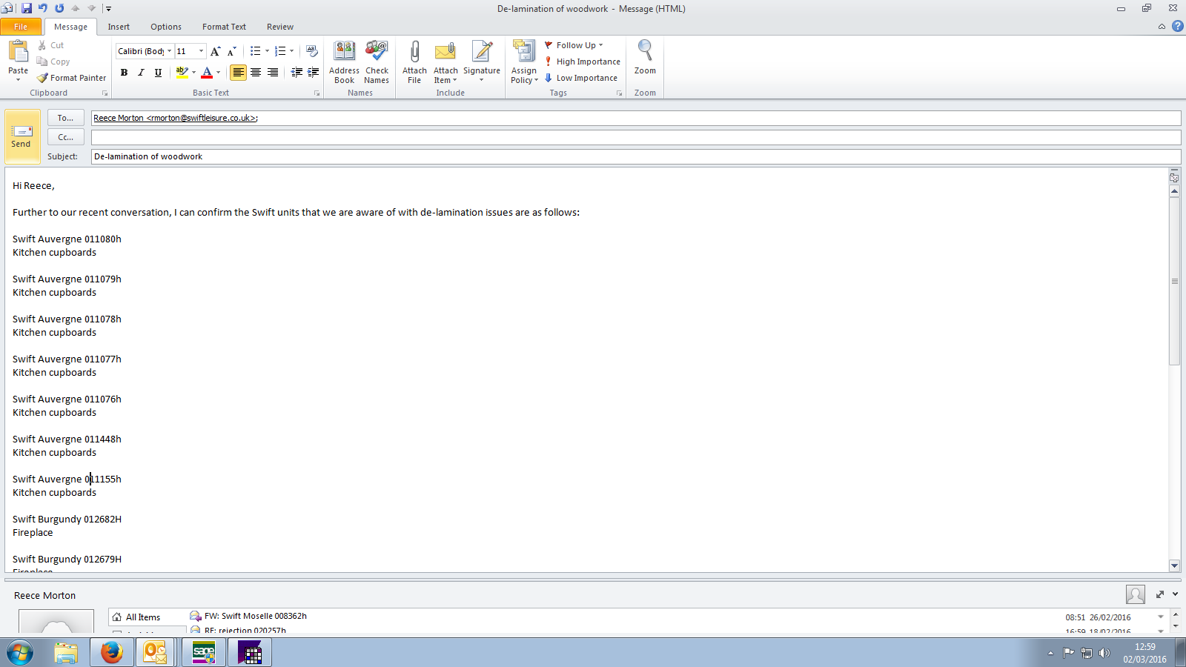Open the FW: Swift Moselle 008362h item
Viewport: 1186px width, 667px height.
pyautogui.click(x=256, y=616)
